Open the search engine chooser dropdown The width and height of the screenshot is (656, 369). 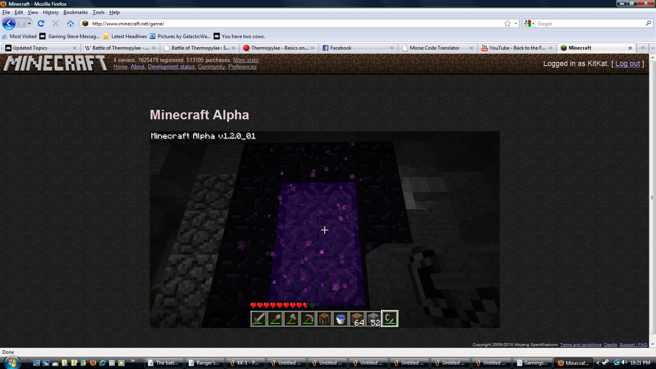click(x=529, y=23)
